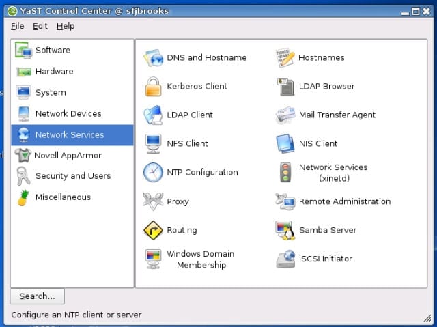Open the NIS Client blue books icon
The width and height of the screenshot is (437, 327).
(x=285, y=144)
